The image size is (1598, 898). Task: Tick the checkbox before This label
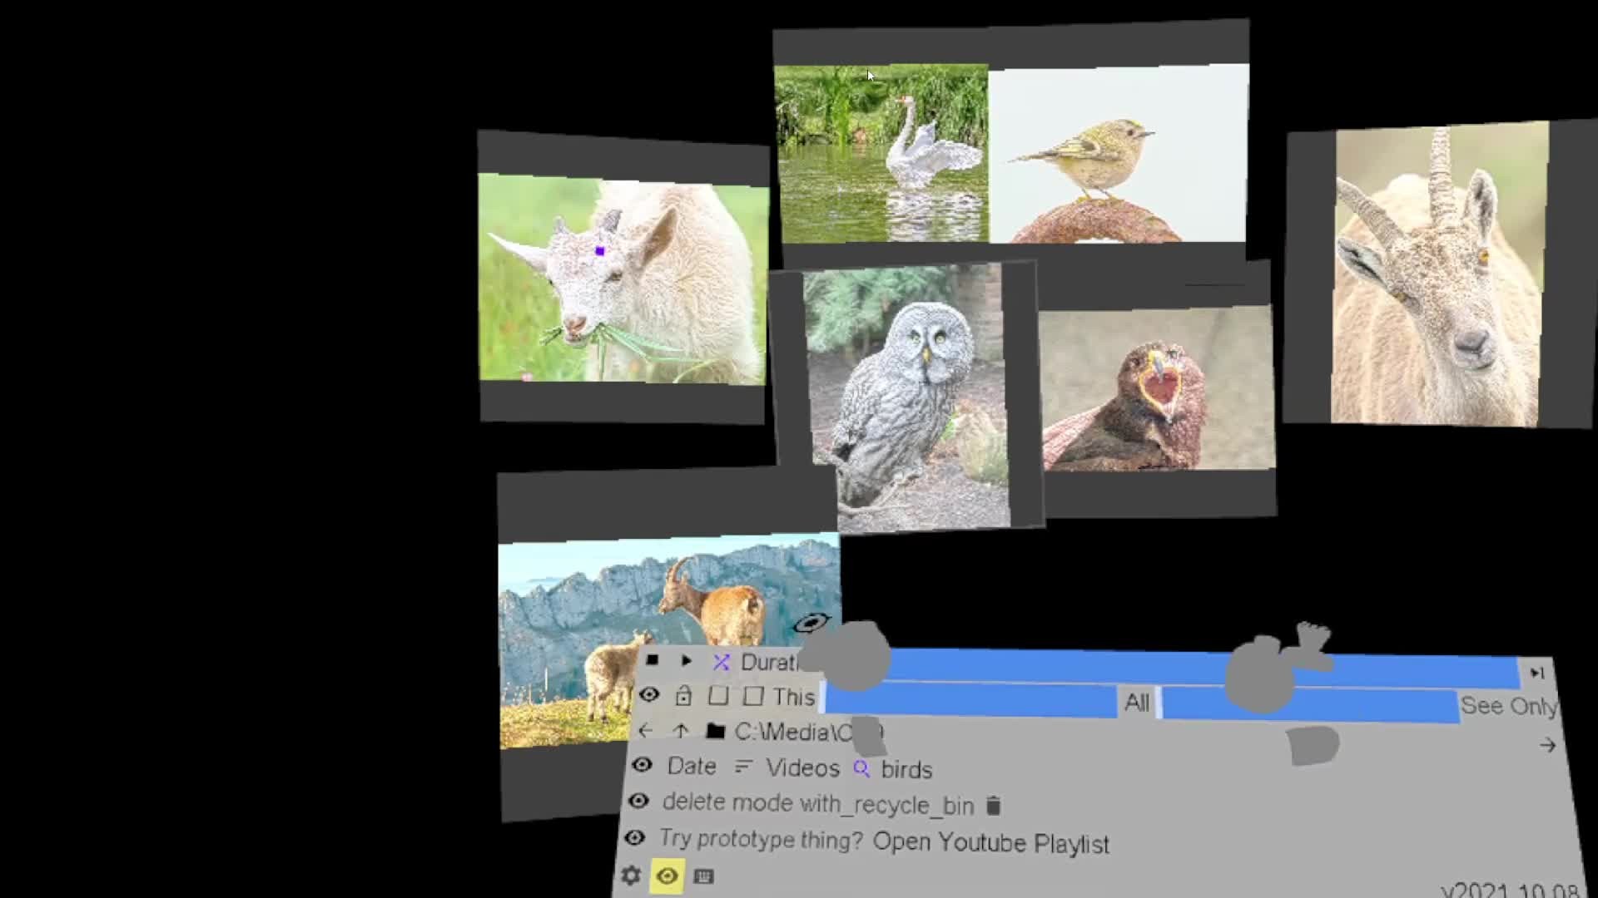coord(753,696)
